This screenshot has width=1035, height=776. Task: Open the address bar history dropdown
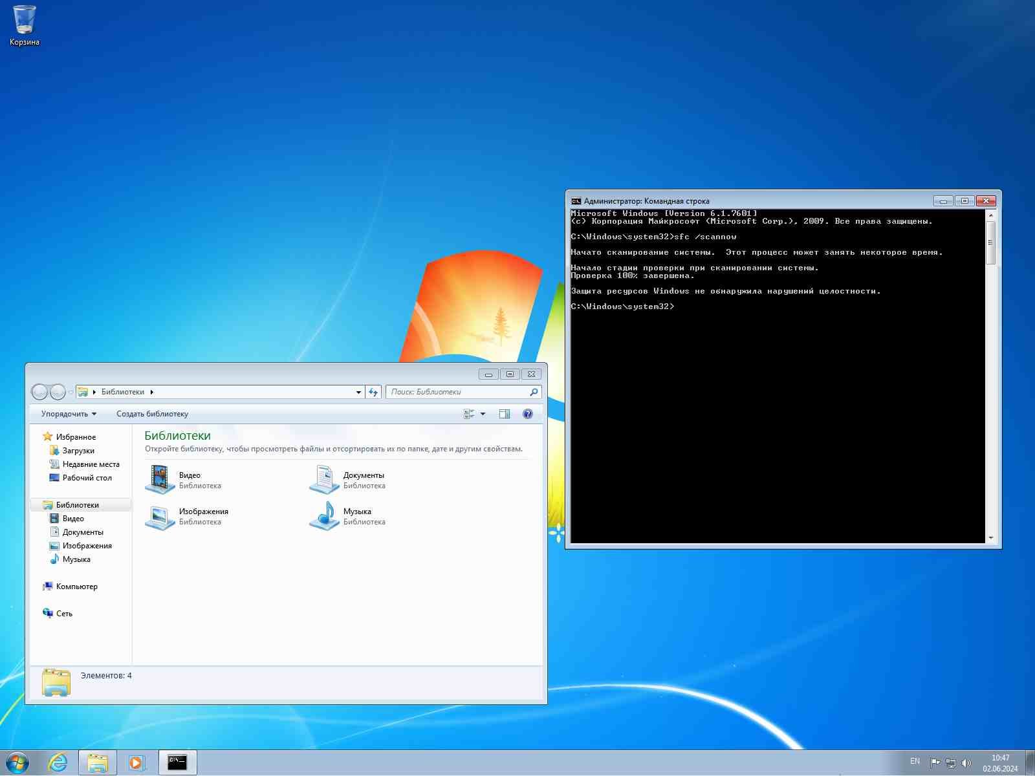358,392
